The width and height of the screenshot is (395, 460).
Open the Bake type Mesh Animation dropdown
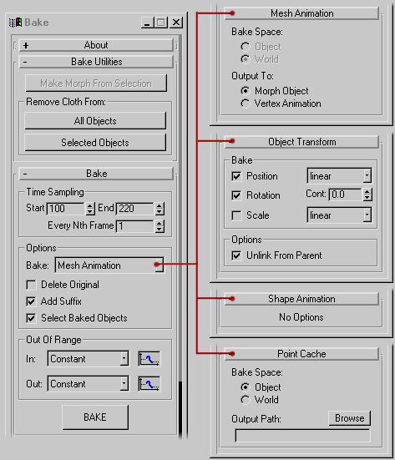(109, 265)
